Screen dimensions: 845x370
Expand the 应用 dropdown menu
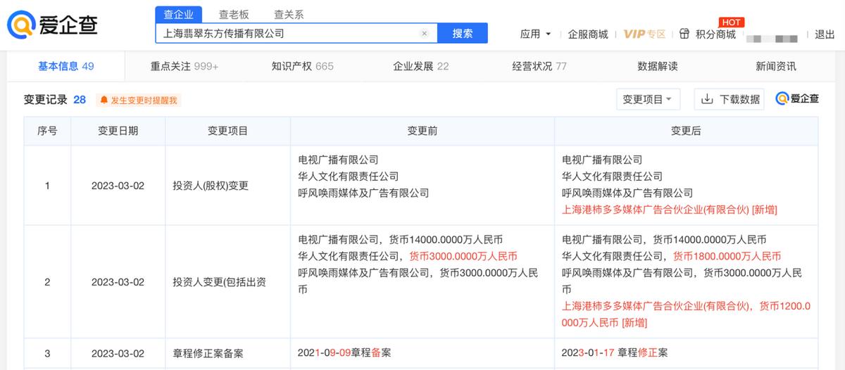[535, 34]
